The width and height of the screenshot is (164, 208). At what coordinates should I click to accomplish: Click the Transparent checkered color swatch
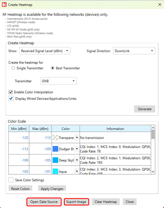point(56,138)
